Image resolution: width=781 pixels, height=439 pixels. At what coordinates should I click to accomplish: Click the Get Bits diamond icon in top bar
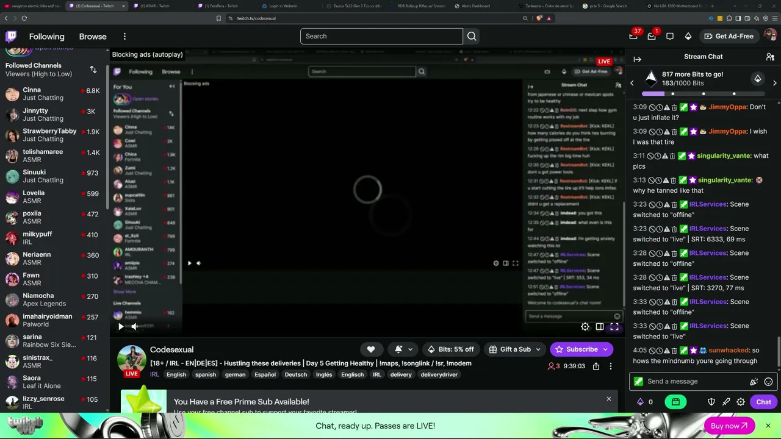688,36
